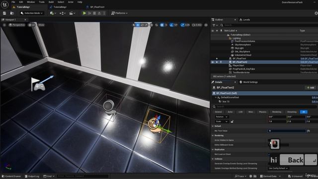318x179 pixels.
Task: Click the viewport layout maximize icon
Action: tap(206, 25)
